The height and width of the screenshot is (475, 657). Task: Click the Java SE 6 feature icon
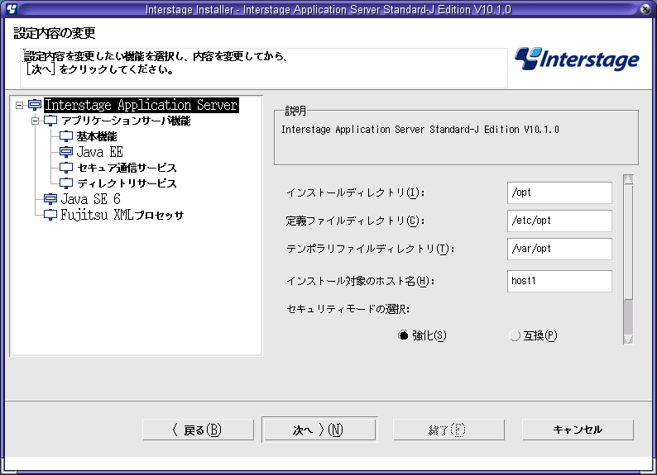[50, 199]
